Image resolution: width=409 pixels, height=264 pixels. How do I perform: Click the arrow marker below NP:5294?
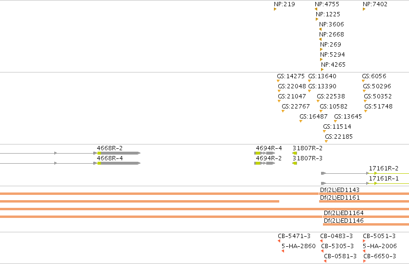(x=322, y=60)
